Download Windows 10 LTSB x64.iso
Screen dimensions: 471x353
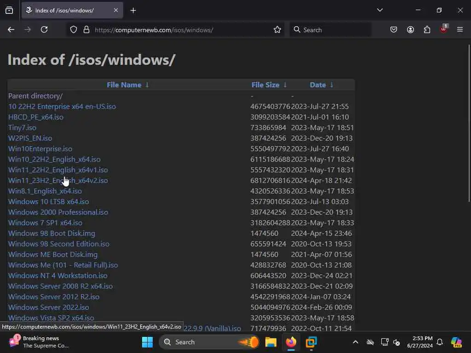(x=49, y=201)
